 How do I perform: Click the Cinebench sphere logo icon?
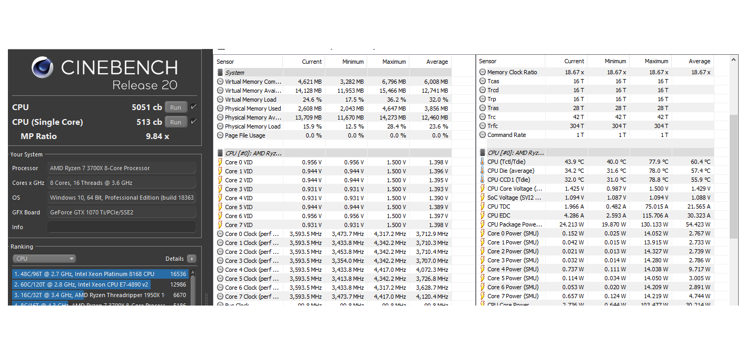pyautogui.click(x=43, y=67)
